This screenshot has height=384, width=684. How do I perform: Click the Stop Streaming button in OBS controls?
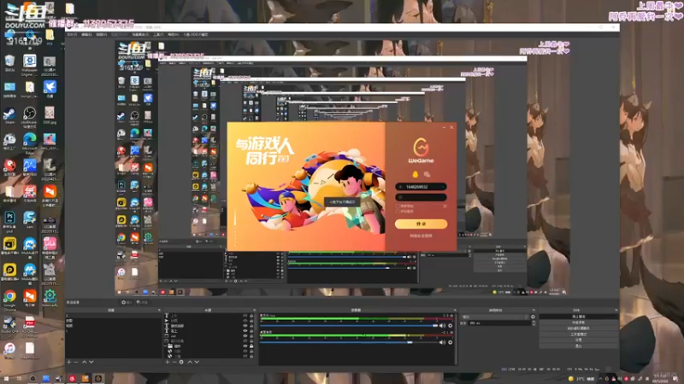pyautogui.click(x=579, y=317)
